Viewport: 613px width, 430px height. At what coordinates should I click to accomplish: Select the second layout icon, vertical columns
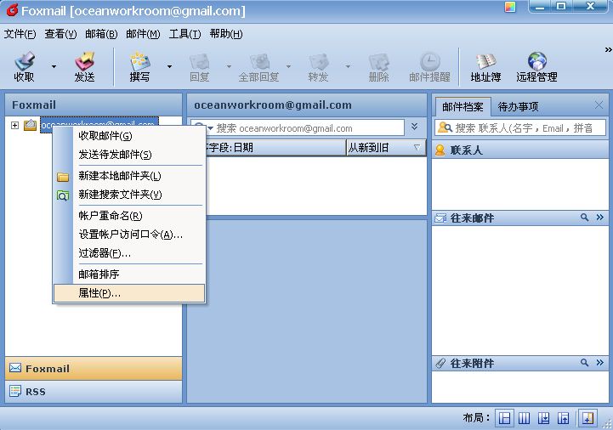tap(524, 419)
